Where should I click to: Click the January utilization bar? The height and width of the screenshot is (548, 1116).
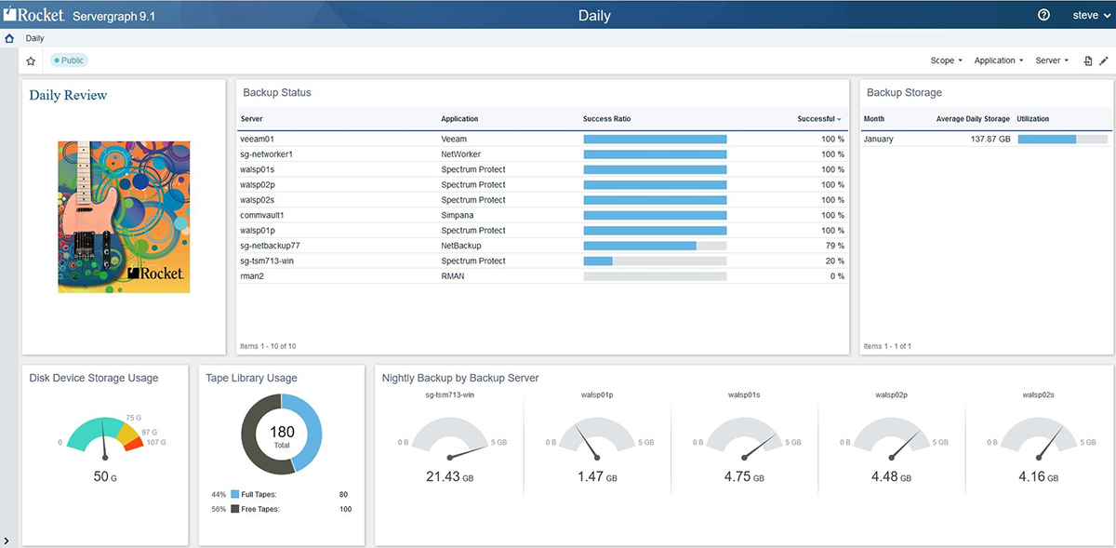tap(1063, 139)
